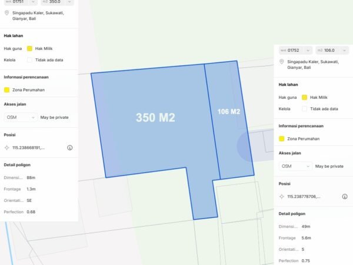Click info icon beside left panel coordinates

click(x=69, y=148)
